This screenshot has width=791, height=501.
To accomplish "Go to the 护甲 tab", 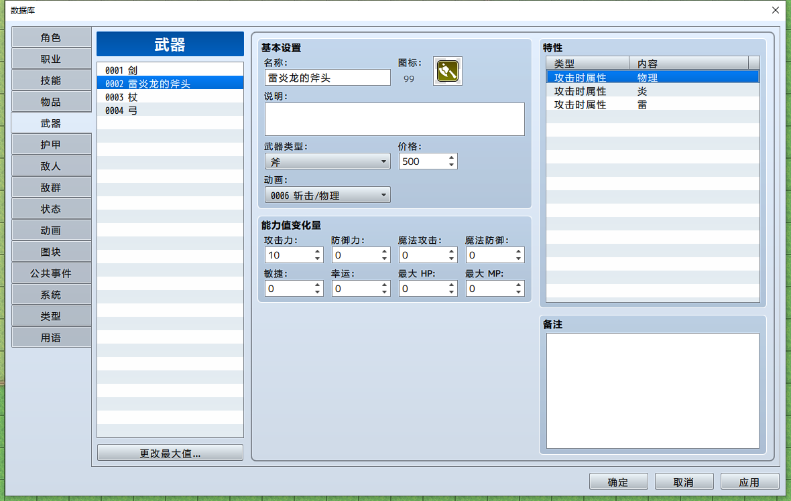I will 51,145.
